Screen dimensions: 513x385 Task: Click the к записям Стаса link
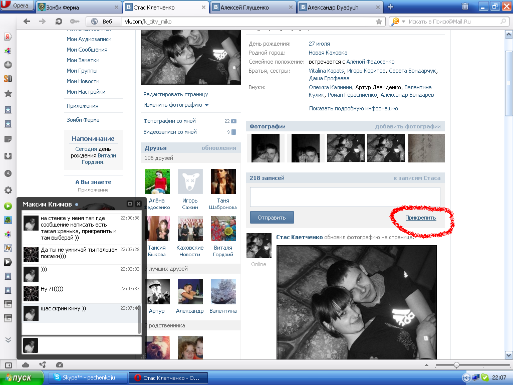pyautogui.click(x=417, y=178)
